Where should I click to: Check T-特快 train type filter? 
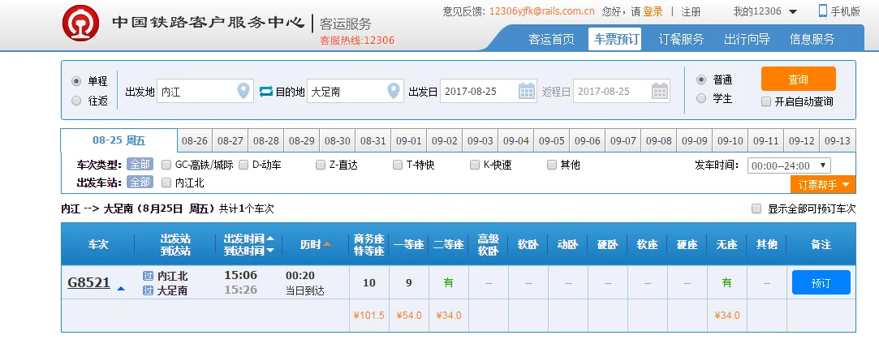[398, 165]
